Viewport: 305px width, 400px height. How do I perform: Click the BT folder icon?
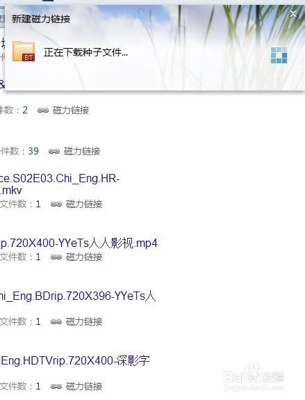tap(24, 51)
